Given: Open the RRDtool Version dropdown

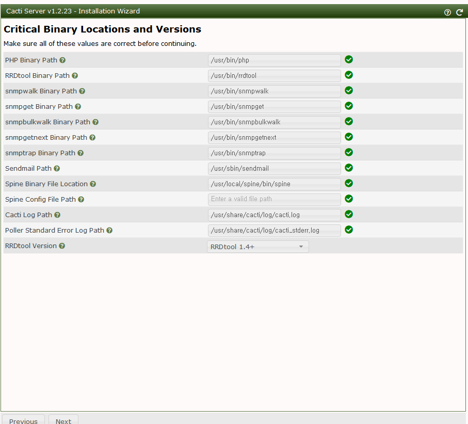Looking at the screenshot, I should [258, 247].
